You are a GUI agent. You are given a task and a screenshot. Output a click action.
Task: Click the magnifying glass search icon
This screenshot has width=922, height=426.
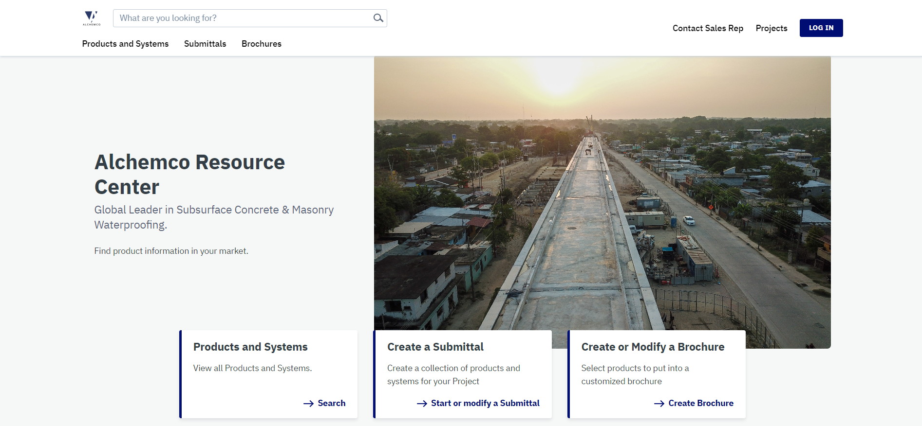coord(378,18)
